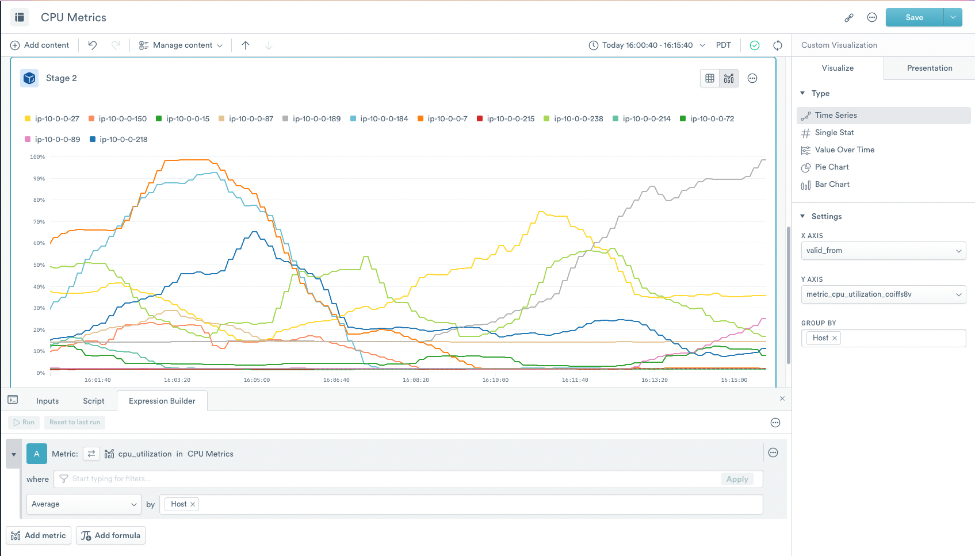Choose the Pie Chart visualization type

(x=884, y=167)
